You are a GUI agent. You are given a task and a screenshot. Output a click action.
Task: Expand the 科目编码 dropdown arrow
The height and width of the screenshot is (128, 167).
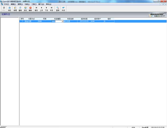pyautogui.click(x=62, y=21)
